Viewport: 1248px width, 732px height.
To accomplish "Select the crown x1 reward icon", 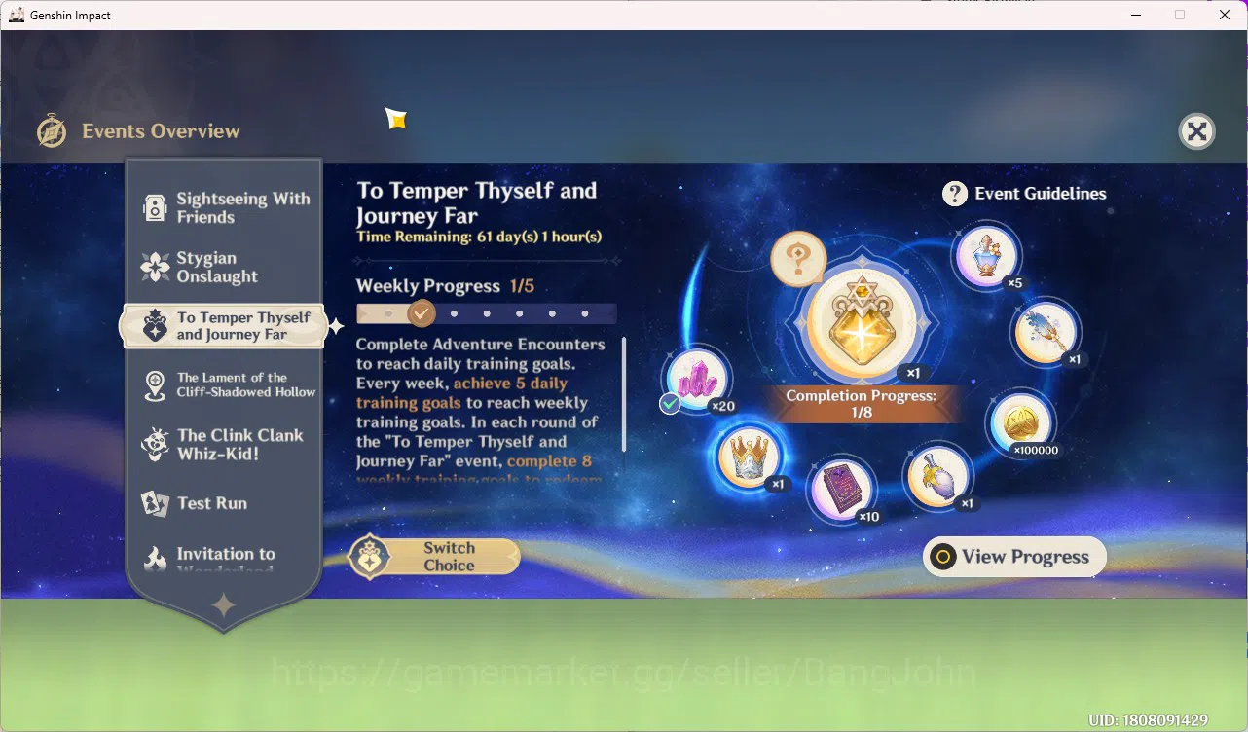I will click(x=749, y=457).
